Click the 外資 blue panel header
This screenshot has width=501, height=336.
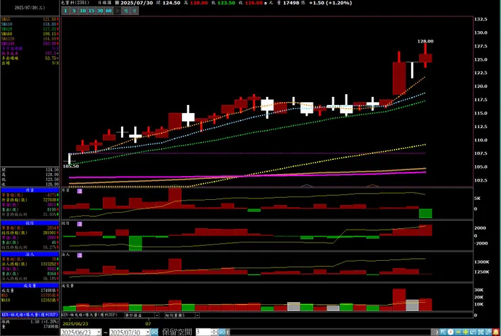point(30,190)
